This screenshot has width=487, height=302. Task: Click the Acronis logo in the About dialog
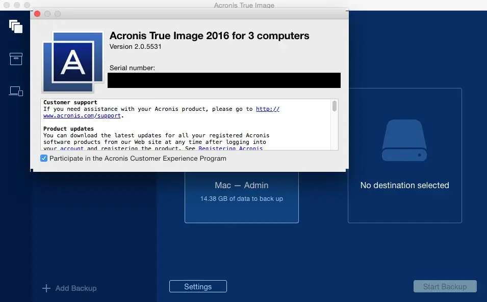pyautogui.click(x=73, y=62)
